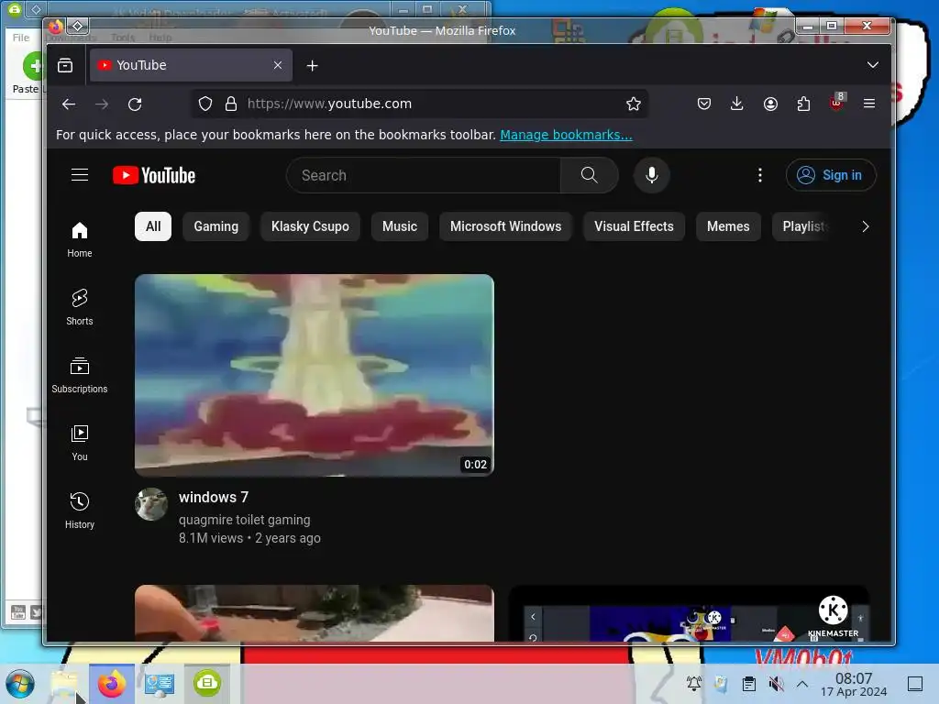Open File menu in background downloader window
Screen dimensions: 939x704
point(21,37)
